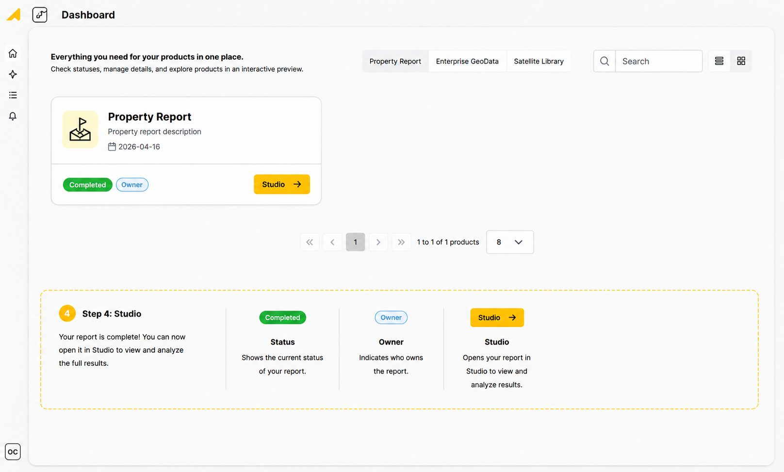Expand the items-per-page dropdown showing 8
Image resolution: width=784 pixels, height=472 pixels.
pyautogui.click(x=510, y=242)
